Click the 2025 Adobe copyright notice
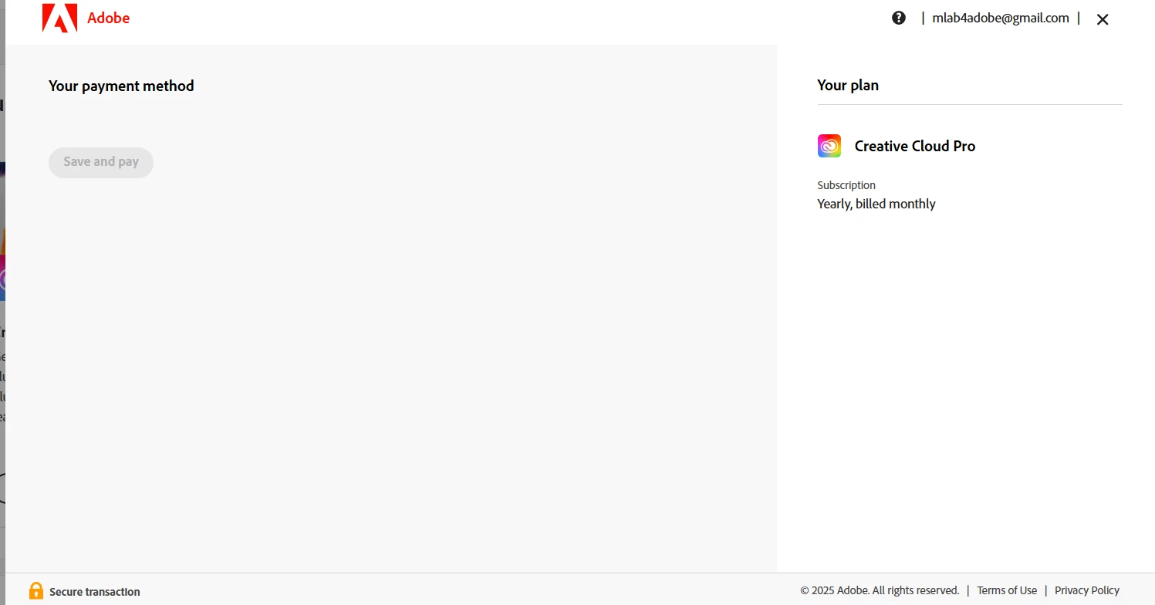The height and width of the screenshot is (605, 1155). click(880, 590)
